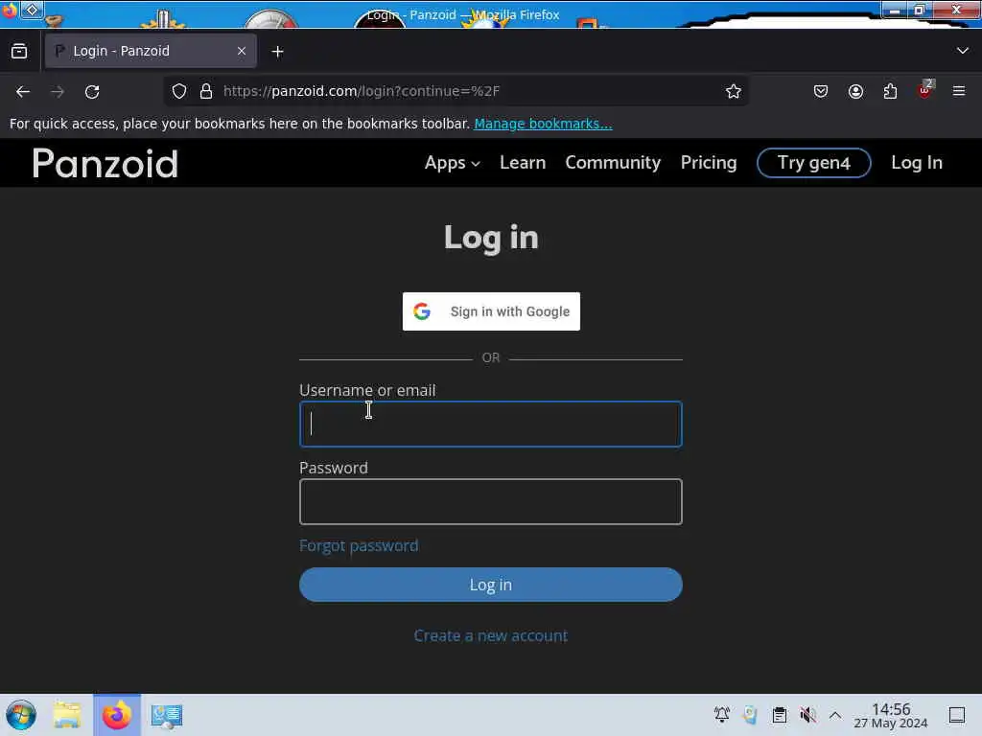
Task: Select the Login - Panzoid tab
Action: [x=151, y=52]
